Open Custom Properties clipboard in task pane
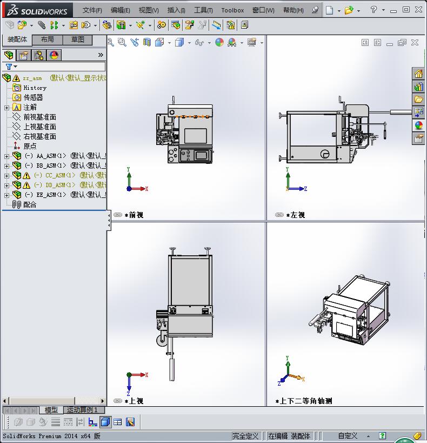427x443 pixels. (x=418, y=138)
